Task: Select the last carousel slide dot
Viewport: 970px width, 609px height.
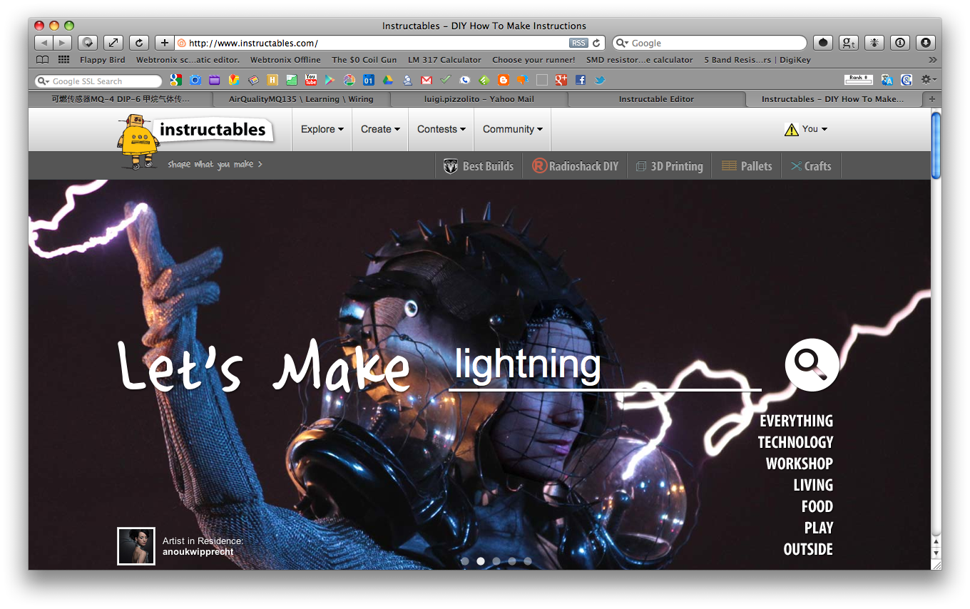Action: click(x=528, y=561)
